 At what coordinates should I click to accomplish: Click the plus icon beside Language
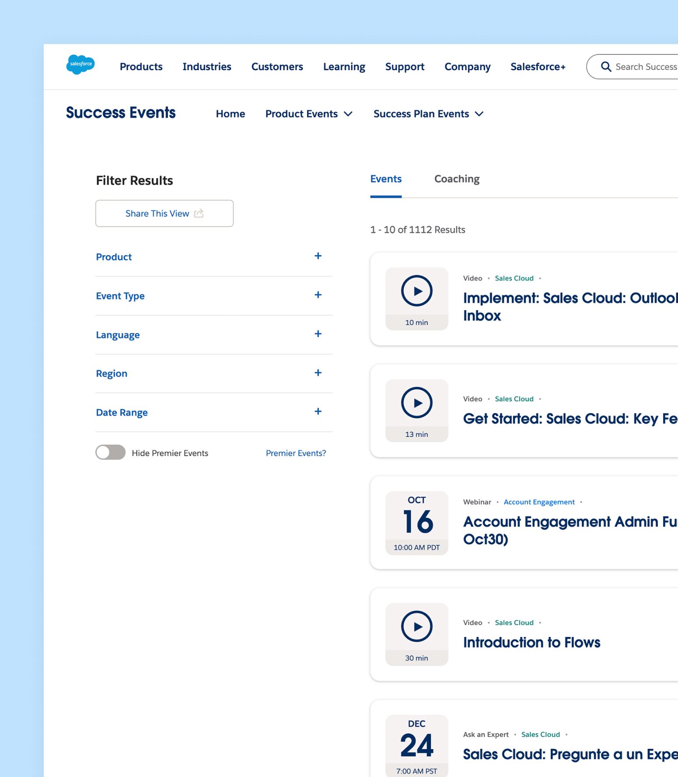pyautogui.click(x=318, y=334)
